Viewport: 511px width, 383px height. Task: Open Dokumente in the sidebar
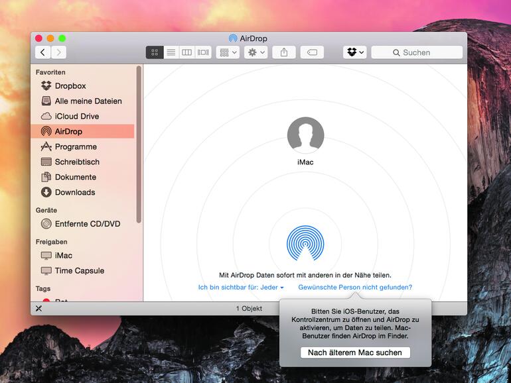click(x=83, y=177)
